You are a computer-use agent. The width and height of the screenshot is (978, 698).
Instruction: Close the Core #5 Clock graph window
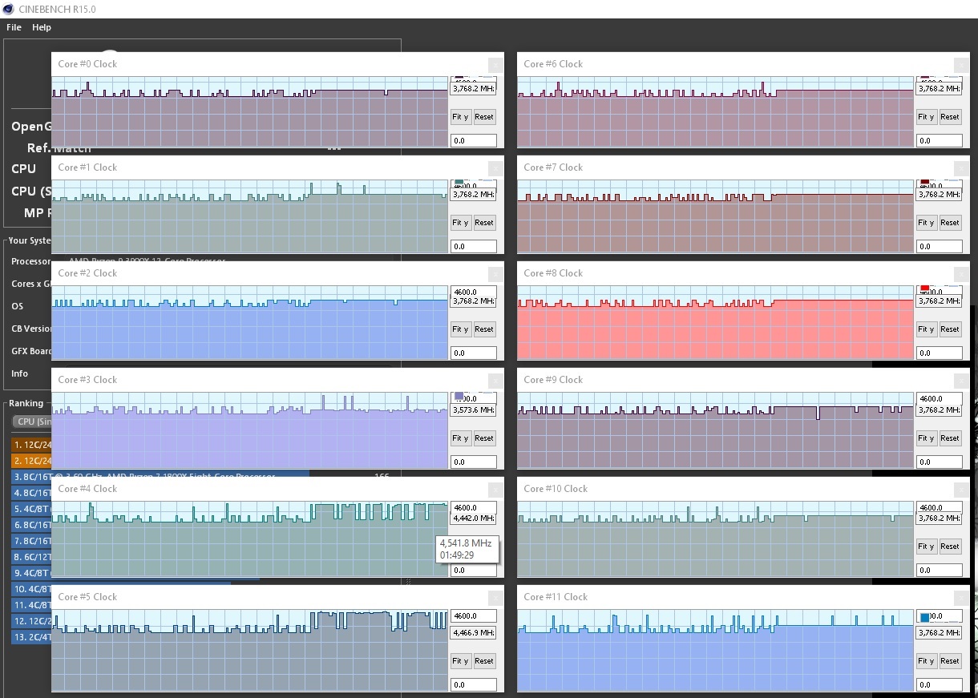[496, 597]
